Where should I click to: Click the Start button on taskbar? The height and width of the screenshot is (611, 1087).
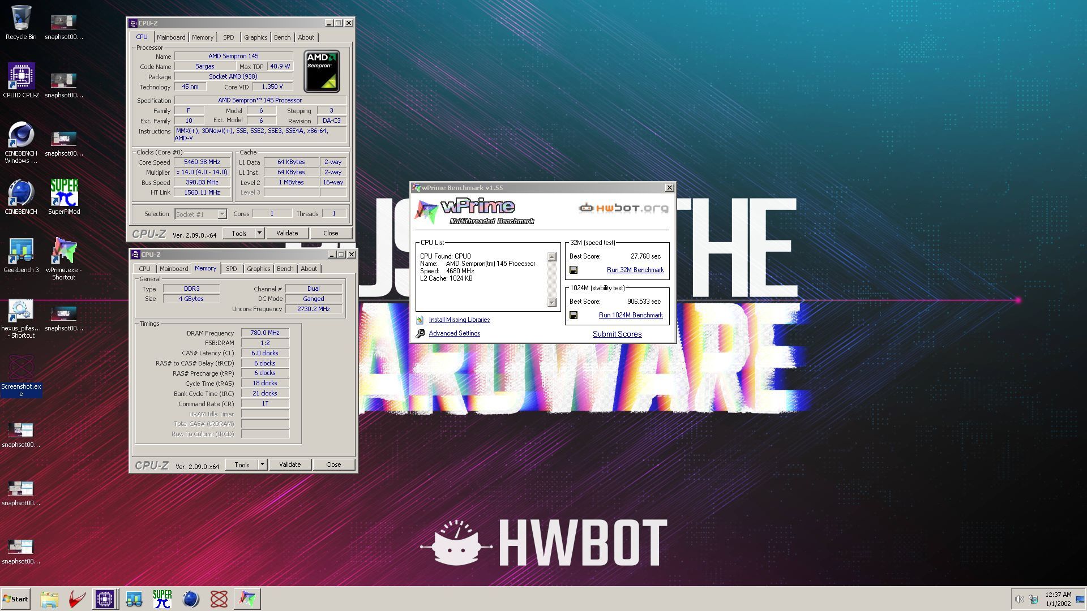click(15, 599)
